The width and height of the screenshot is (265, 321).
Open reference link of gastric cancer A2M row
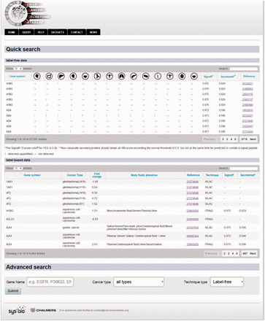tap(193, 228)
